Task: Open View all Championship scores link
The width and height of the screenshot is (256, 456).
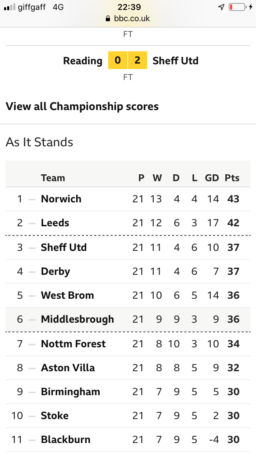Action: [82, 106]
